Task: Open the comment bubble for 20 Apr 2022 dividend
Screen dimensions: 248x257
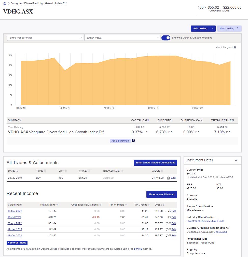Action: (167, 223)
